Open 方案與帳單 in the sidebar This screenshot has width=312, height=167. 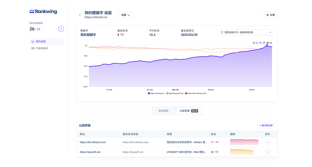click(x=40, y=48)
